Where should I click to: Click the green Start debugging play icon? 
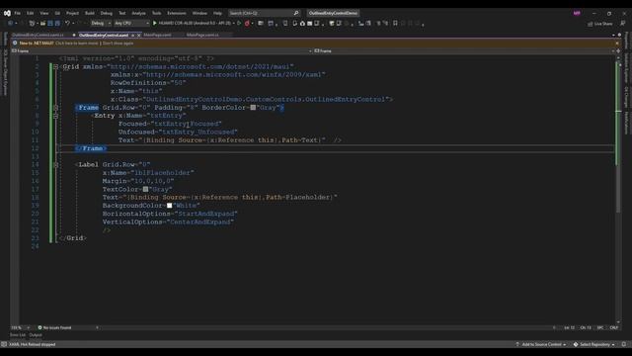[155, 24]
